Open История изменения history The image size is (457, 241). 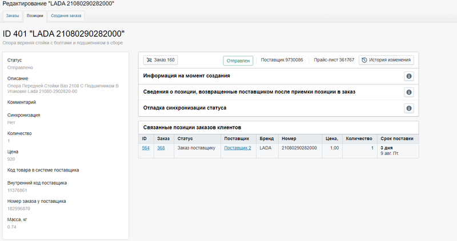pyautogui.click(x=386, y=60)
